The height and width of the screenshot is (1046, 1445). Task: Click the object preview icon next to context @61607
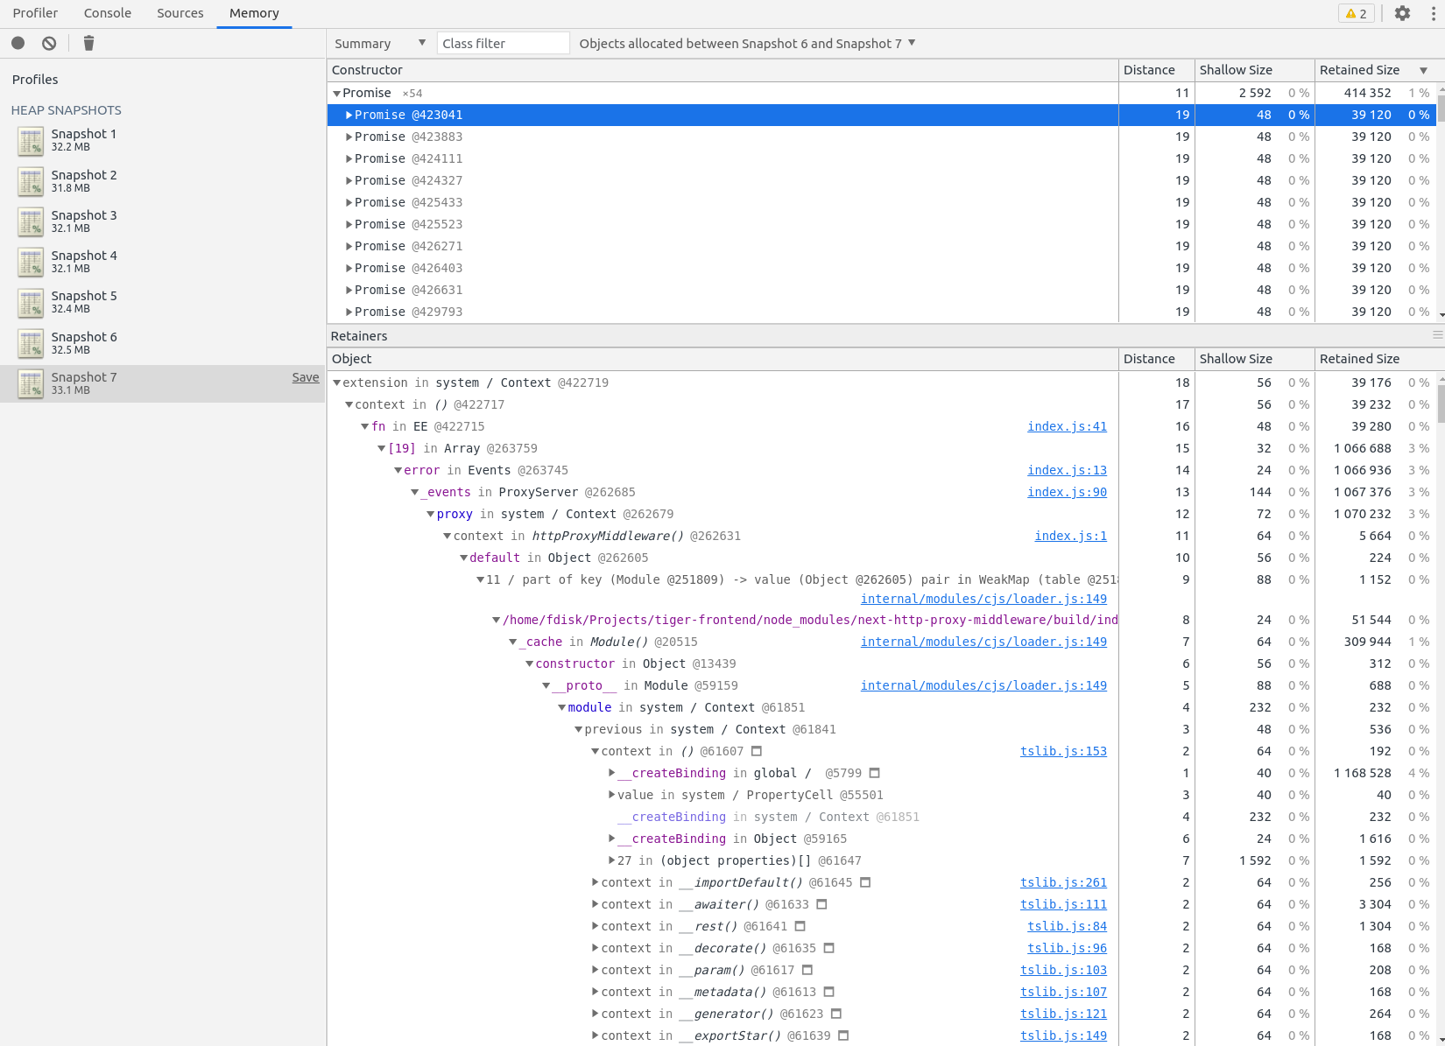pos(757,751)
